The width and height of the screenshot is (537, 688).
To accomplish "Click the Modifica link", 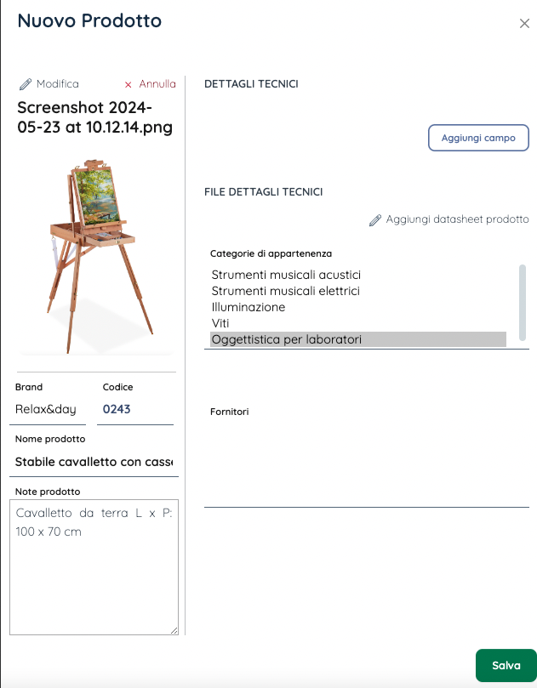I will [x=57, y=84].
